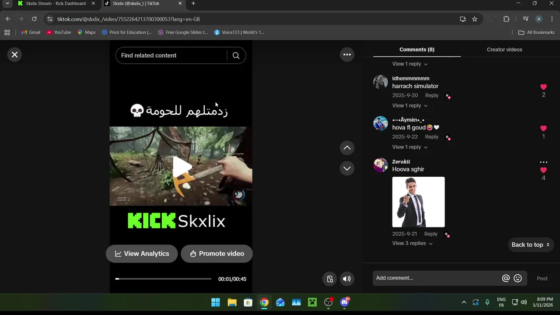This screenshot has width=560, height=315.
Task: Open the Voice123 bookmark
Action: [239, 32]
